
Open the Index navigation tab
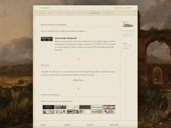(x=42, y=13)
